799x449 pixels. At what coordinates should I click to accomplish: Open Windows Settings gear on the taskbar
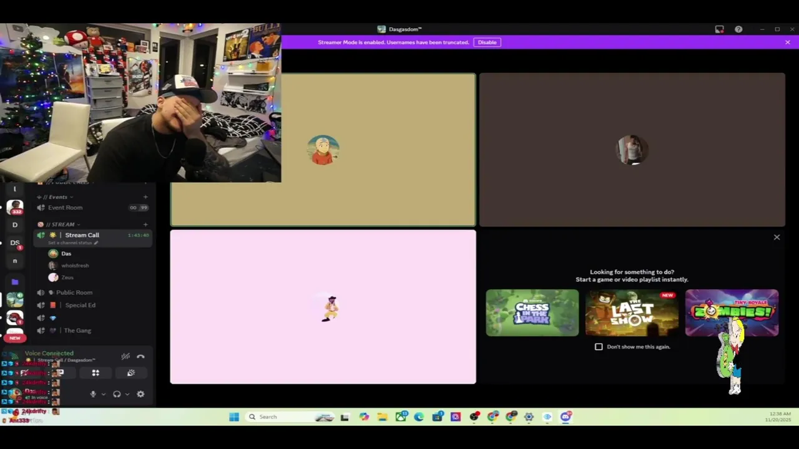point(529,417)
